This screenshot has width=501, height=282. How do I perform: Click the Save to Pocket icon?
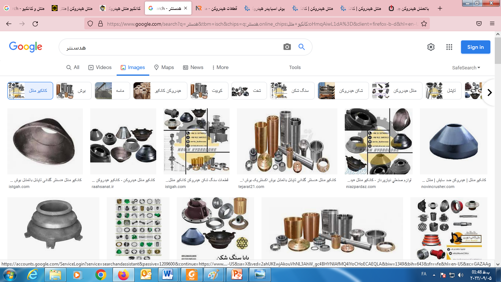click(479, 24)
